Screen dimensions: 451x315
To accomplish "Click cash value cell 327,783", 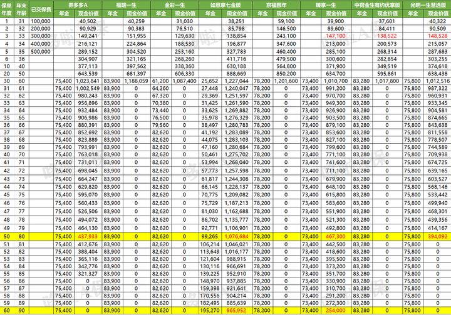I will [236, 52].
